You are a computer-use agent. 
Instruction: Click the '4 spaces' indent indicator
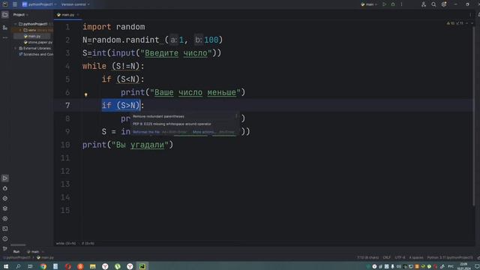(416, 257)
